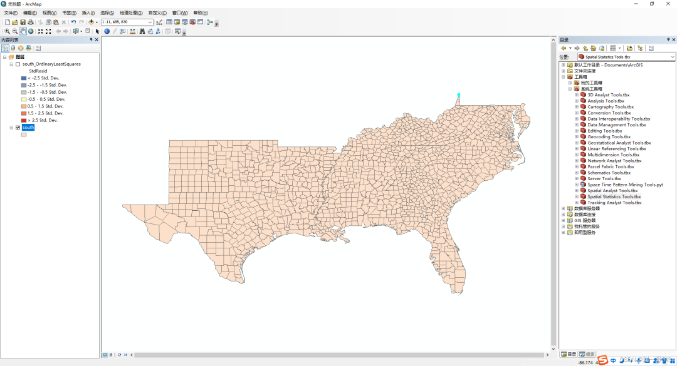Screen dimensions: 677x366
Task: Select the Identify tool
Action: 107,31
